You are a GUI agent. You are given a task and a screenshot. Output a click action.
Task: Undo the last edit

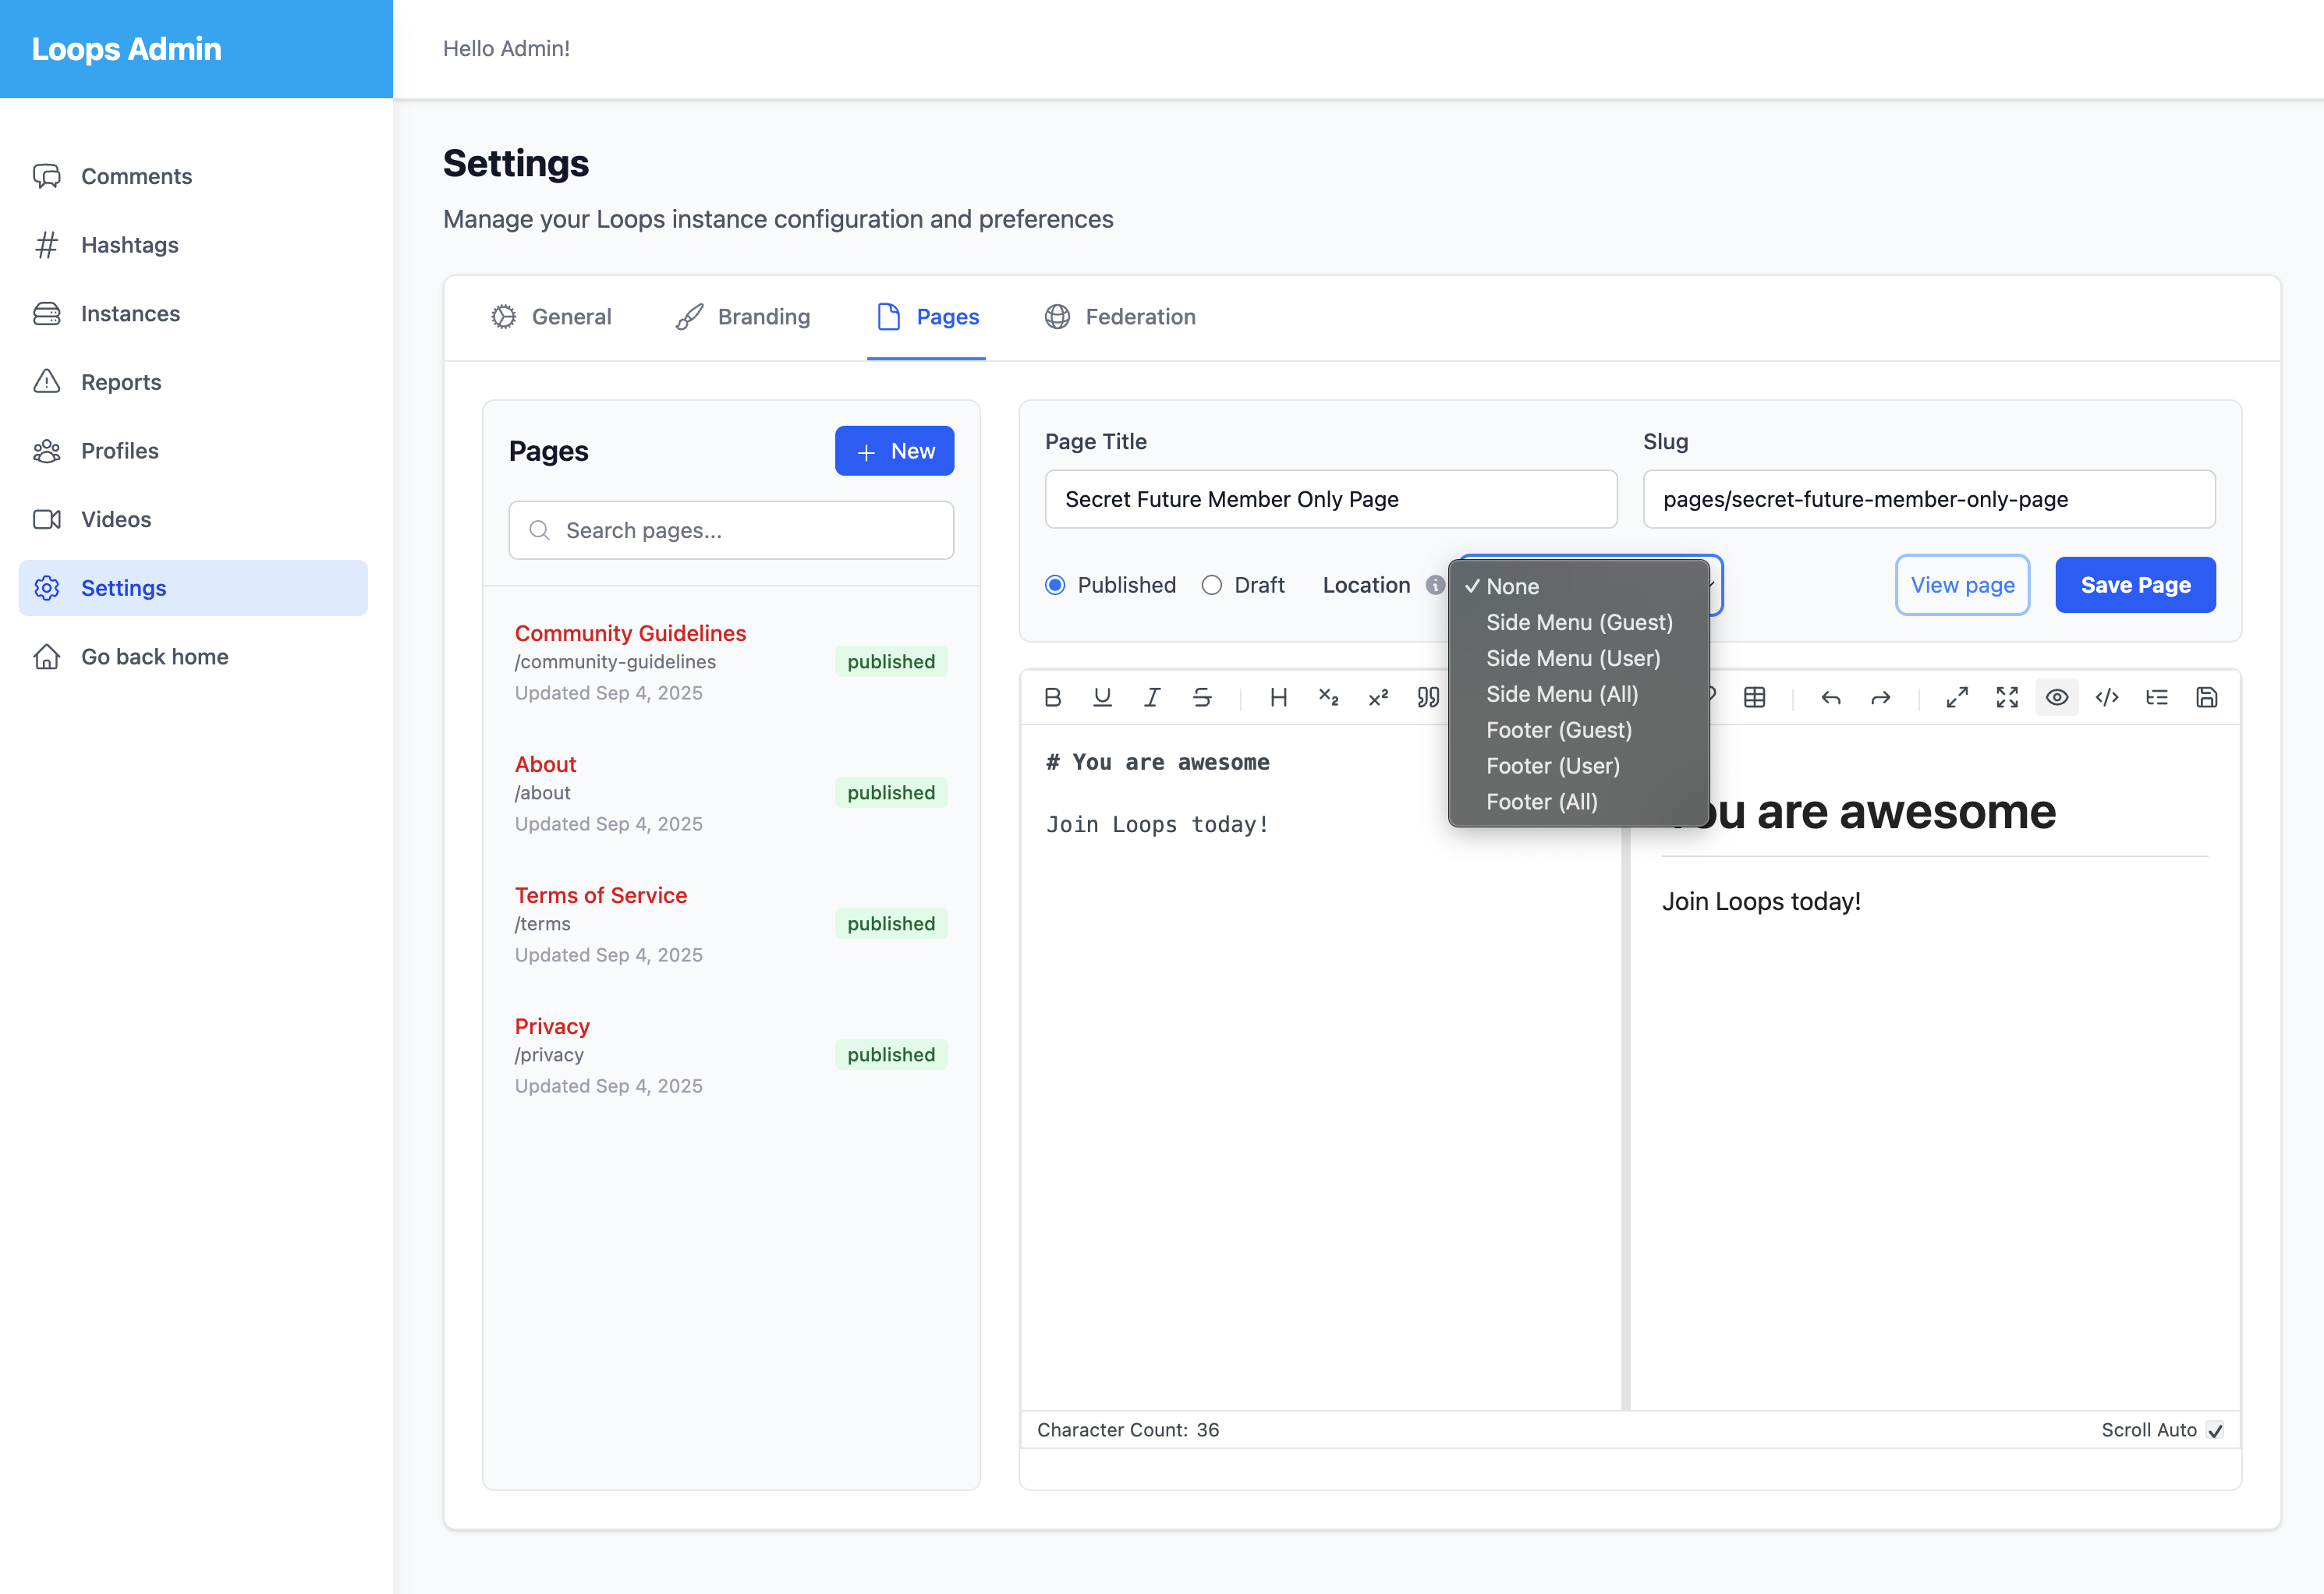[x=1831, y=697]
